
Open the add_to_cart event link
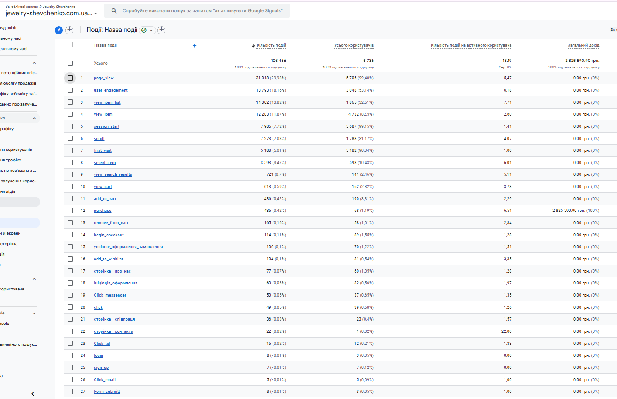(x=105, y=199)
